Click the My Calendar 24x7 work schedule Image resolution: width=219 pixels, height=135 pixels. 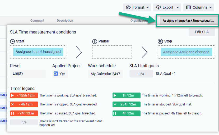click(105, 74)
